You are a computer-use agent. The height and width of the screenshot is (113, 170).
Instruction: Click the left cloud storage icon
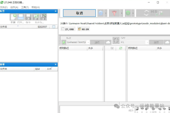pyautogui.click(x=108, y=42)
